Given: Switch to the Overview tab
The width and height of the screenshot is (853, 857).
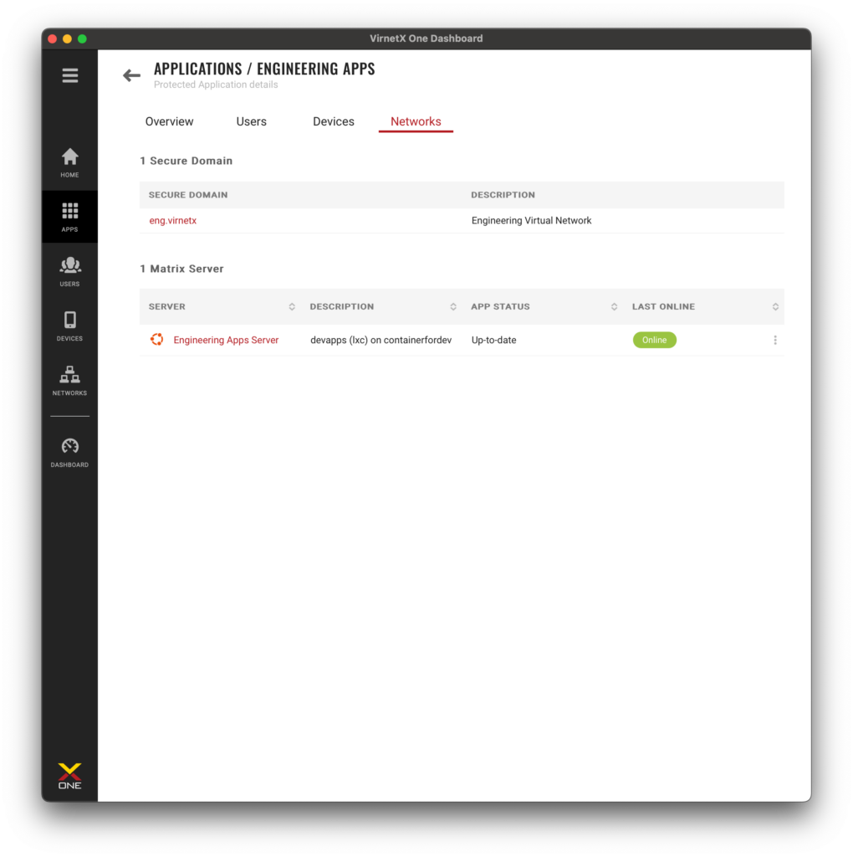Looking at the screenshot, I should (169, 121).
